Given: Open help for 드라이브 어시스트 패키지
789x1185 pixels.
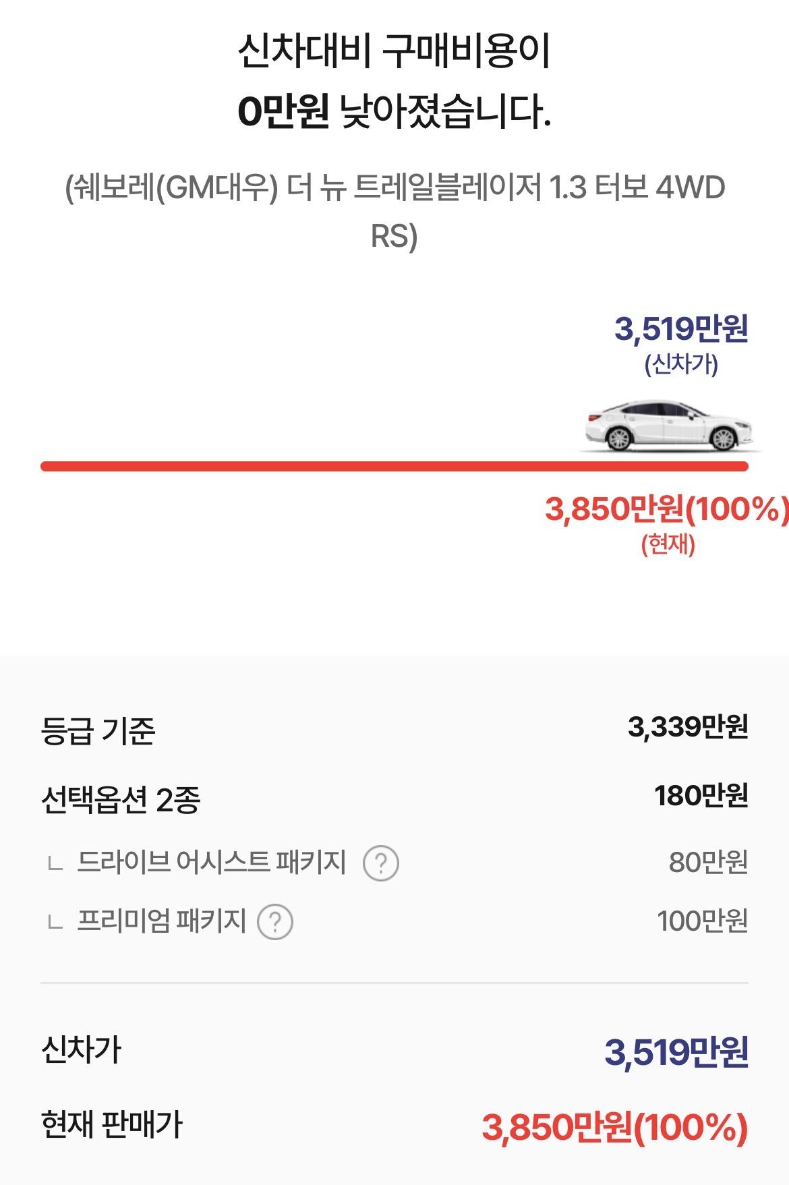Looking at the screenshot, I should [x=381, y=863].
